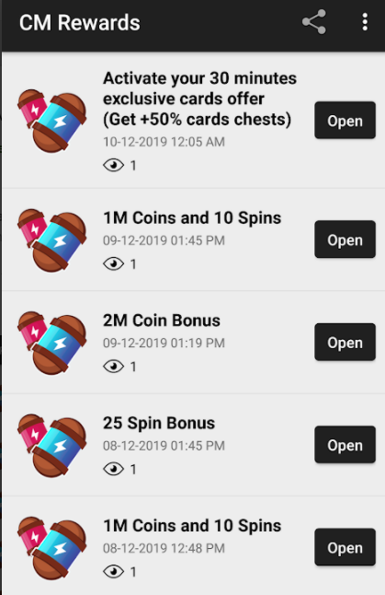Click reward icon beside 25 Spin Bonus
The width and height of the screenshot is (385, 595).
click(x=51, y=446)
